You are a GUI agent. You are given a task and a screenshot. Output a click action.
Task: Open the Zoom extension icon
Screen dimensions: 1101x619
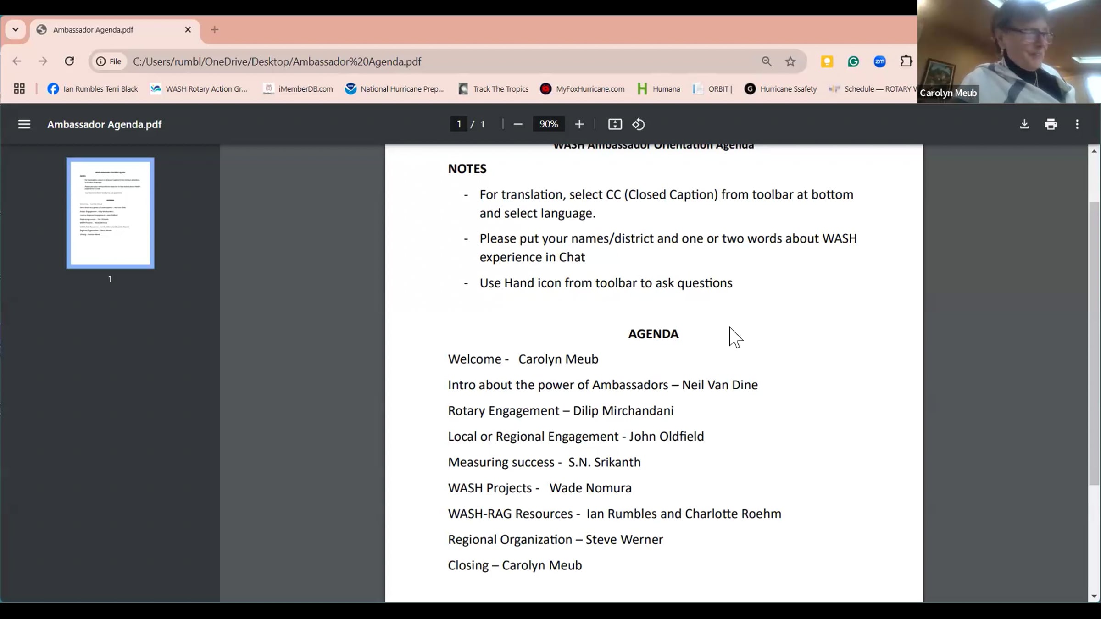click(880, 61)
